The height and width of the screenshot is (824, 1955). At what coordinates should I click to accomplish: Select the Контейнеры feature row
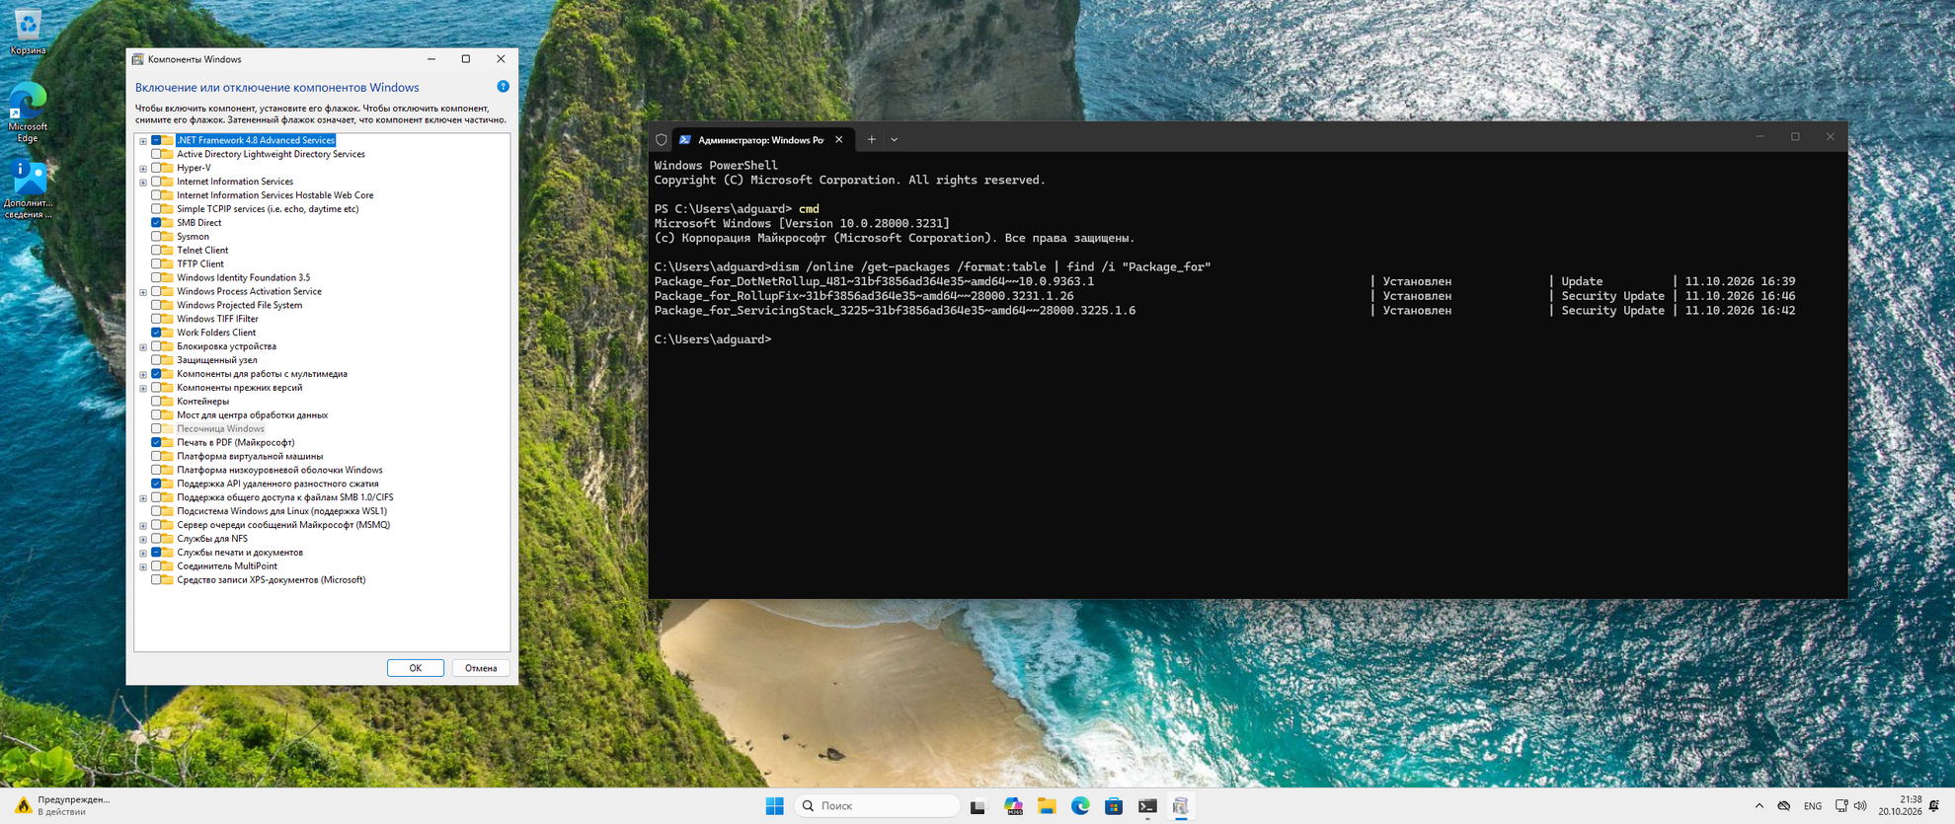pos(202,402)
